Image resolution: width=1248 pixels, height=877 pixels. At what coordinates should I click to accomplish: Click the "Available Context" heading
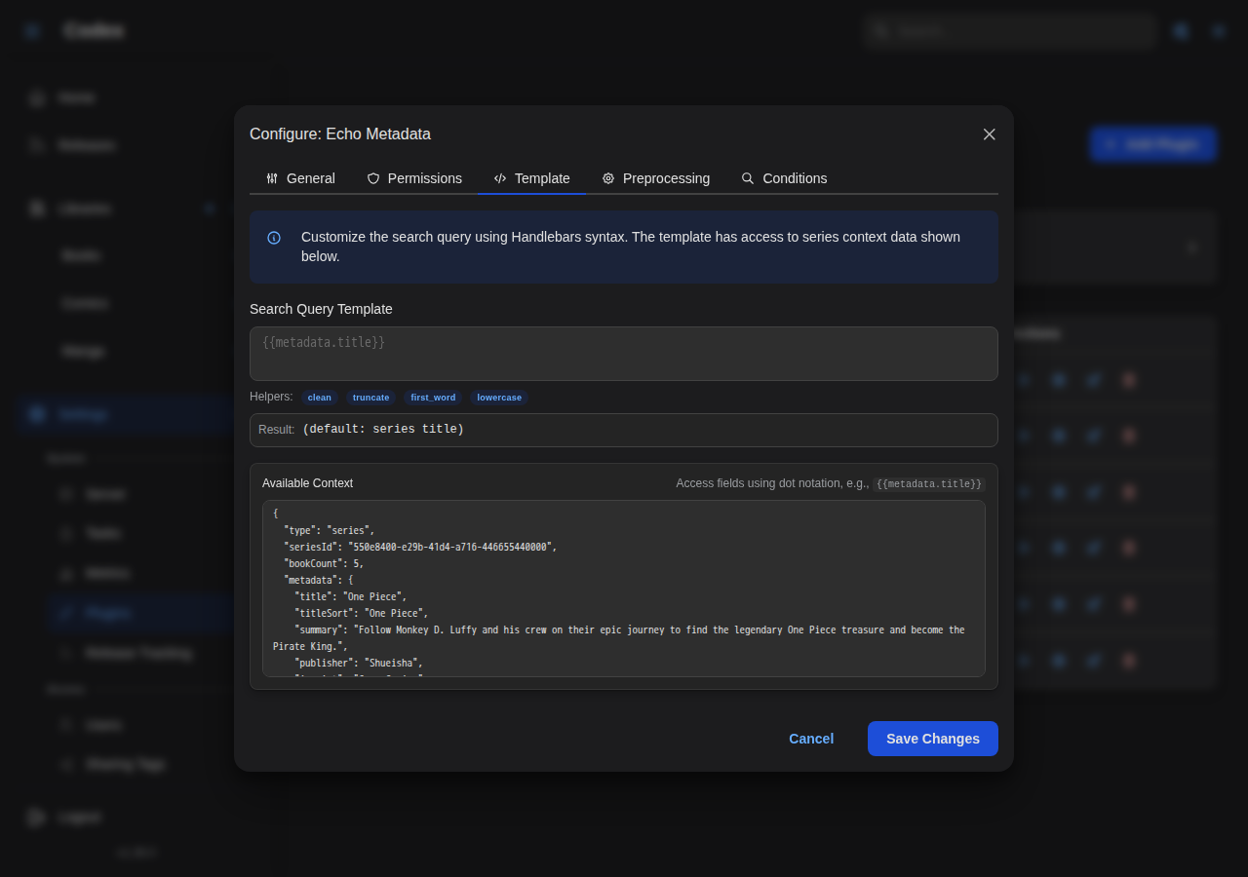[x=307, y=483]
